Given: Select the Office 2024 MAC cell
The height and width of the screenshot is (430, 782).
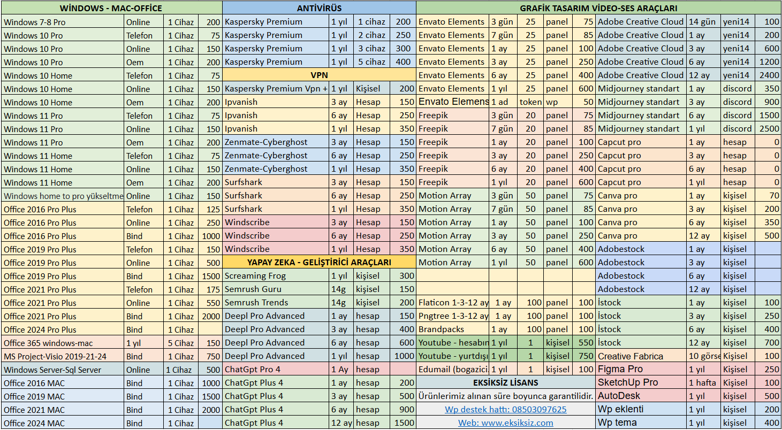Looking at the screenshot, I should click(63, 423).
